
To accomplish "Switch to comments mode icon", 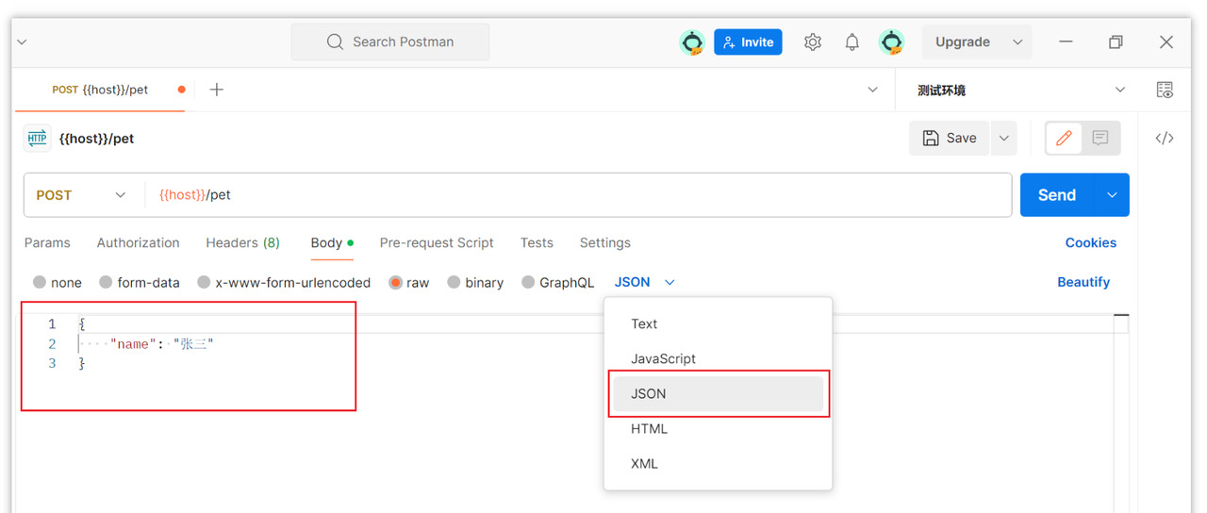I will coord(1100,139).
